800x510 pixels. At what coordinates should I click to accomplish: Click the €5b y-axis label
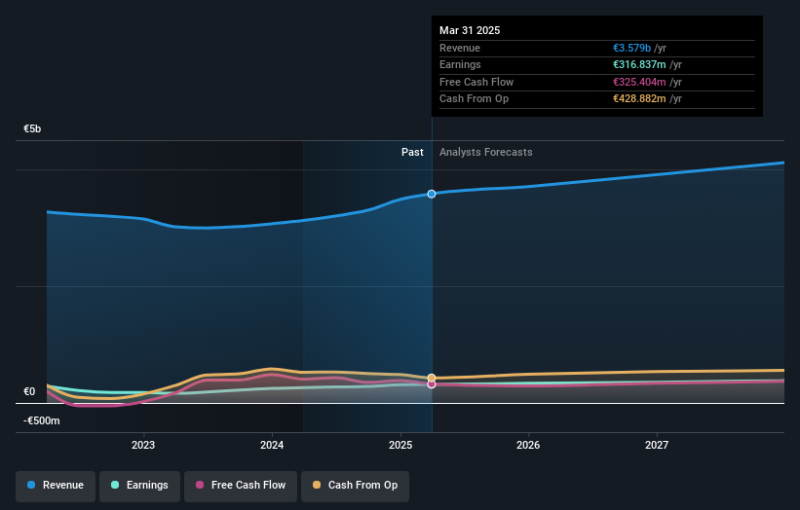pyautogui.click(x=32, y=128)
